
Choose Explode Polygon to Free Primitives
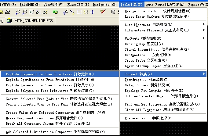pyautogui.click(x=60, y=91)
